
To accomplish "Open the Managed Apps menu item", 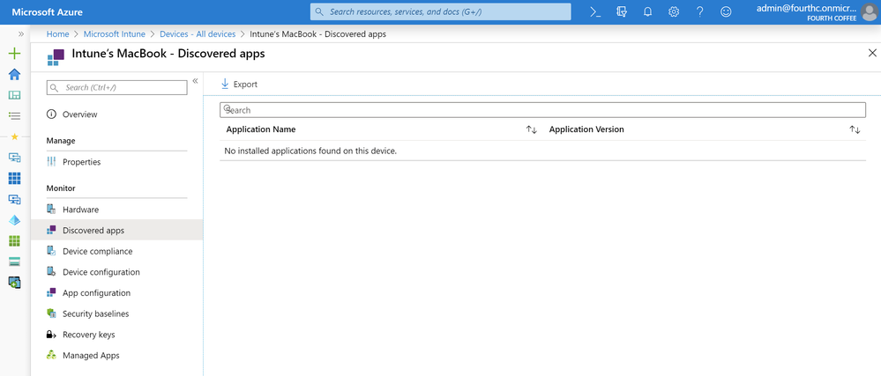I will [117, 355].
